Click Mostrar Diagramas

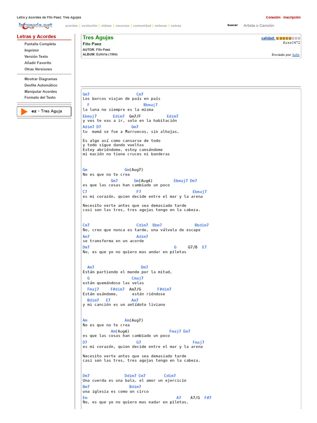41,79
